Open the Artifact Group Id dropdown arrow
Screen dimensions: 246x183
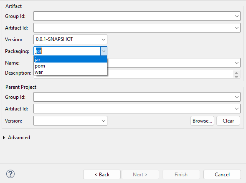click(237, 16)
